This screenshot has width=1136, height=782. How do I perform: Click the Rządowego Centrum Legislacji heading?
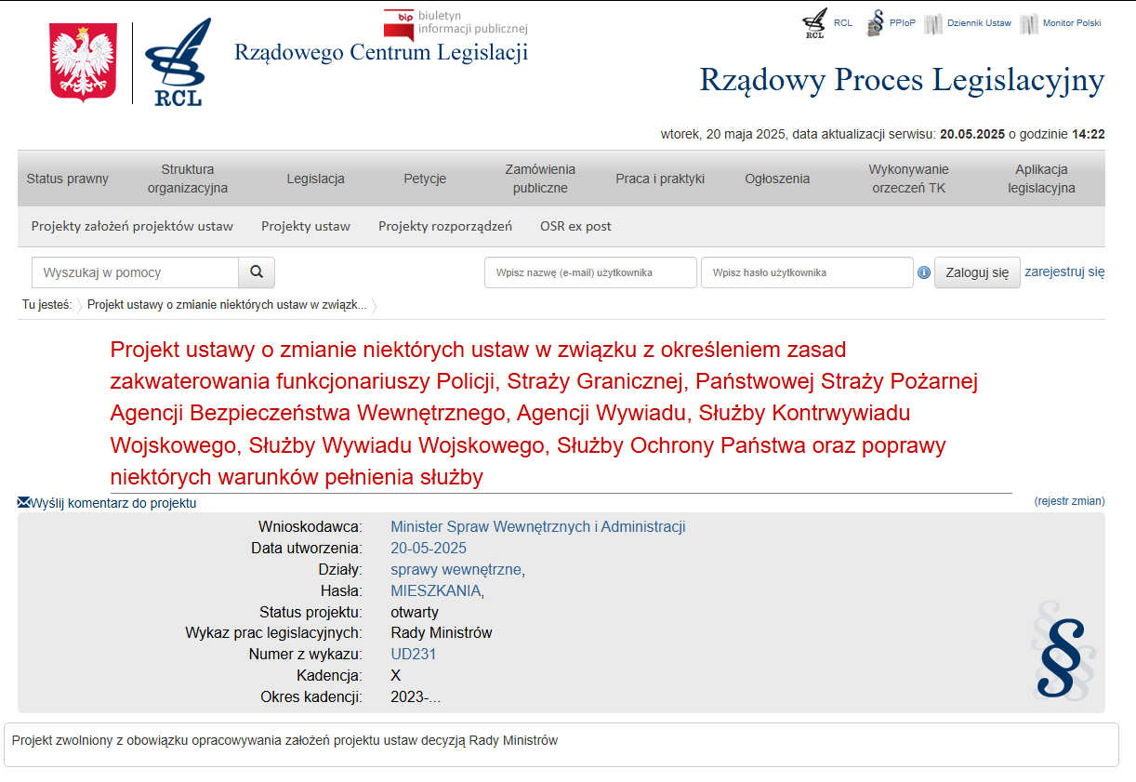pyautogui.click(x=381, y=52)
